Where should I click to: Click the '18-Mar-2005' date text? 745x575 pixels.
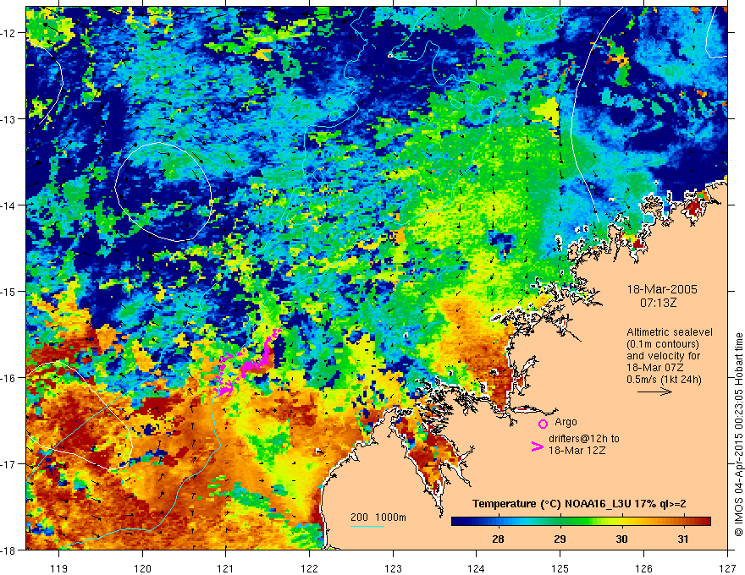(662, 289)
